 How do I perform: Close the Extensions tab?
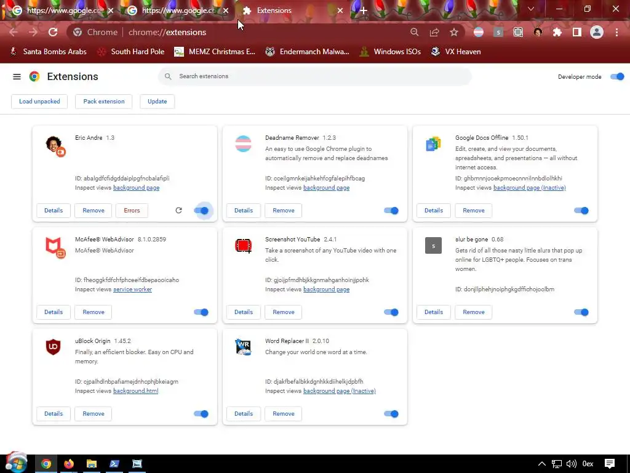(x=340, y=10)
